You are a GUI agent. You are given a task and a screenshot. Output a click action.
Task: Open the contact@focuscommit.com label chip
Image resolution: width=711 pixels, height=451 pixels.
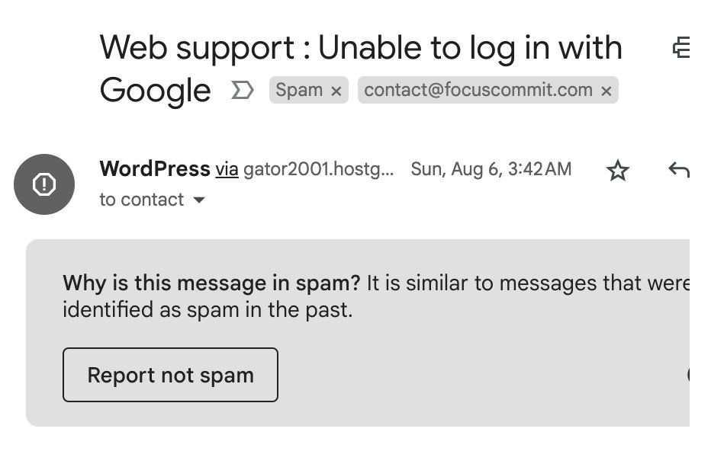[x=478, y=90]
